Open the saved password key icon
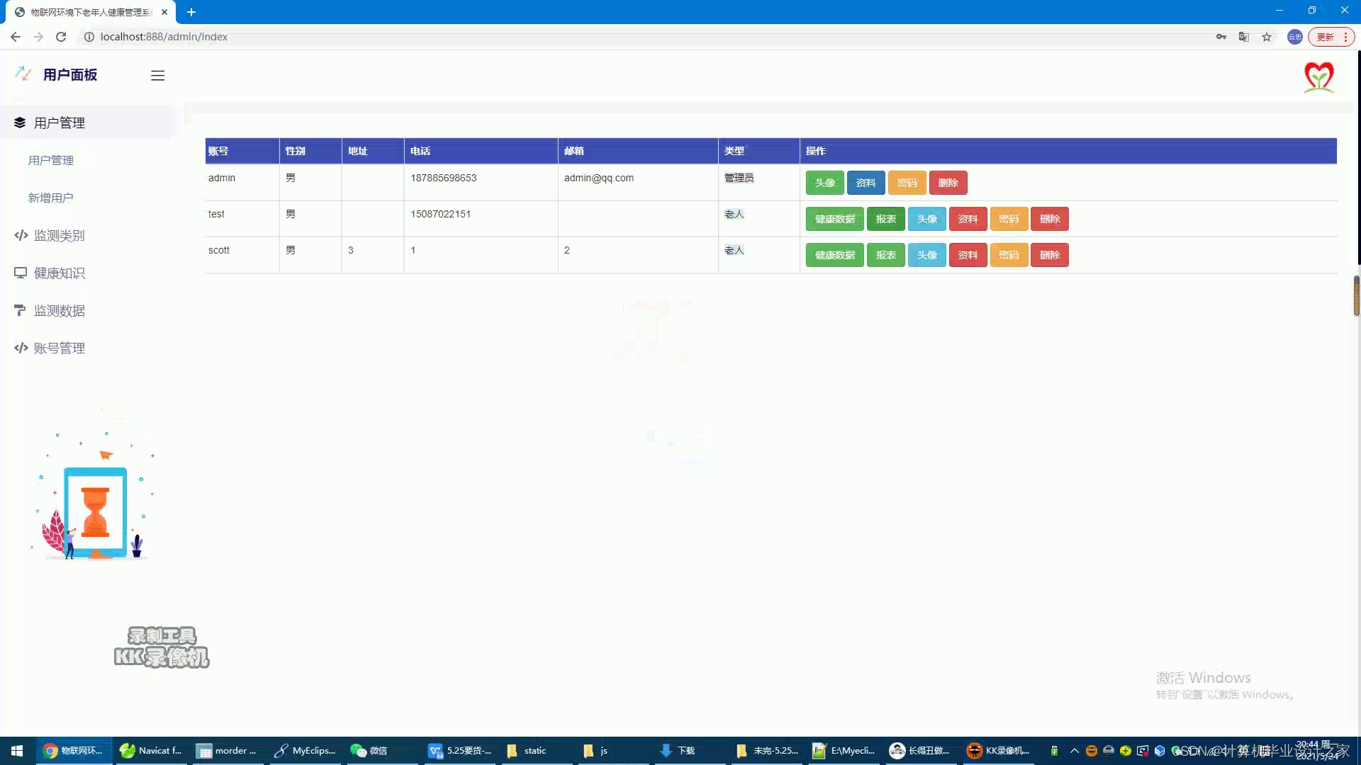Viewport: 1361px width, 765px height. (x=1221, y=37)
